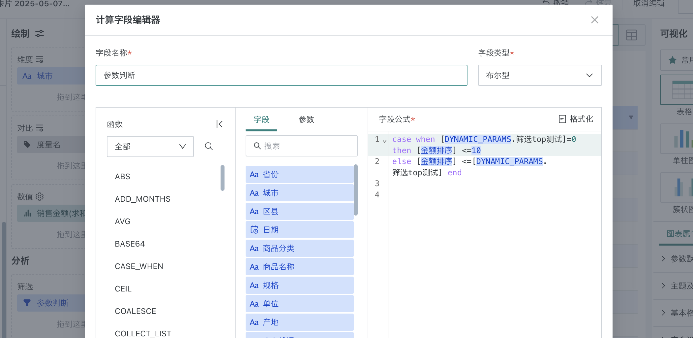Viewport: 693px width, 338px height.
Task: Click the Aa type icon beside 产地
Action: point(254,322)
